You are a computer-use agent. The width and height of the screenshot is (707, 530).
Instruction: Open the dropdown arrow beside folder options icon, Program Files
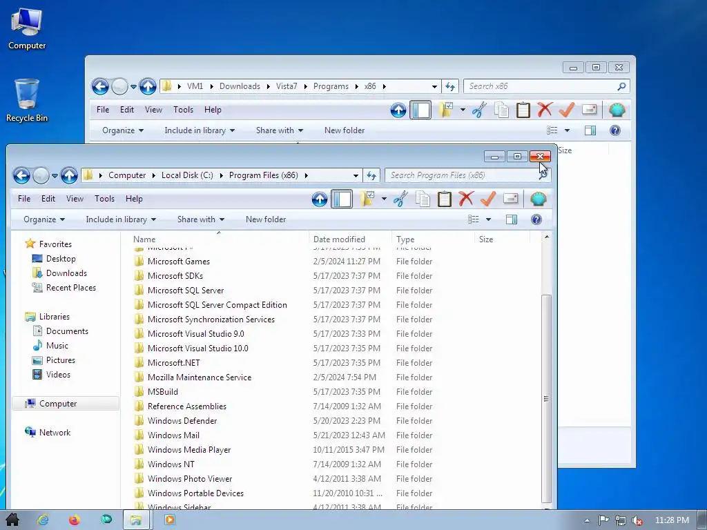[x=384, y=199]
